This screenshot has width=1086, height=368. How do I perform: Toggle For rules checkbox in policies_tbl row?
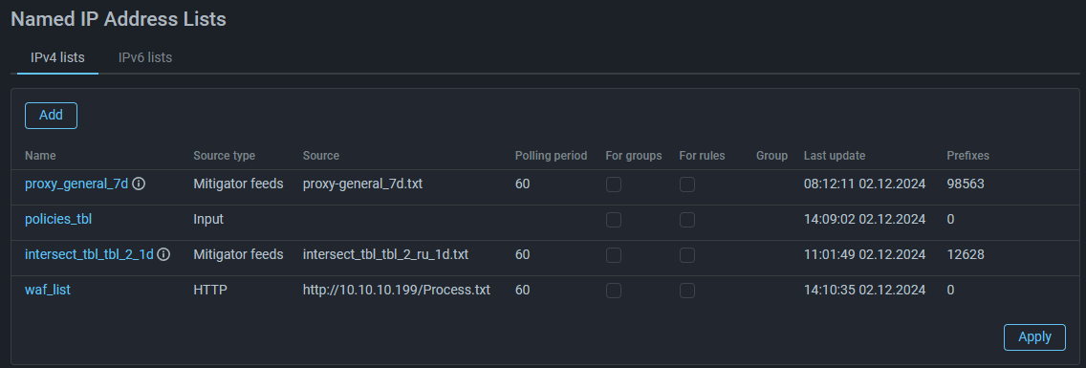687,220
